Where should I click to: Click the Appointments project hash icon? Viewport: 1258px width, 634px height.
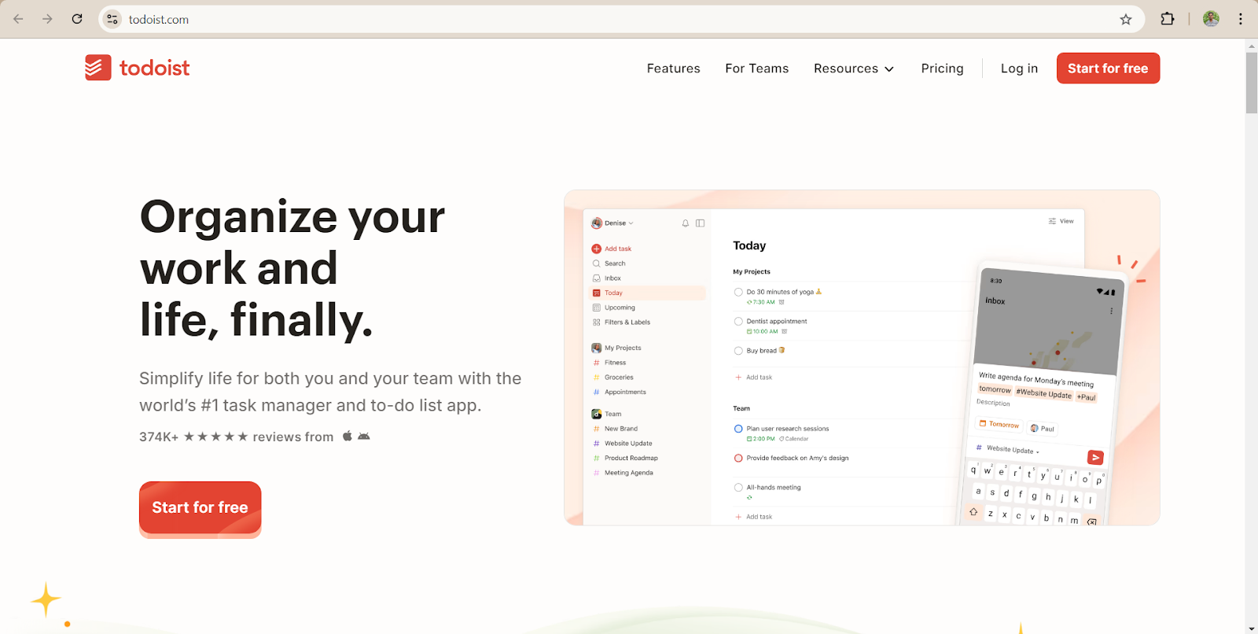click(596, 392)
